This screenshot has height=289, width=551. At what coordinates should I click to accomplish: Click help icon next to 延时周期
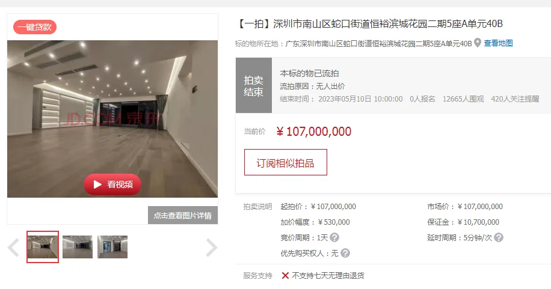(x=499, y=238)
